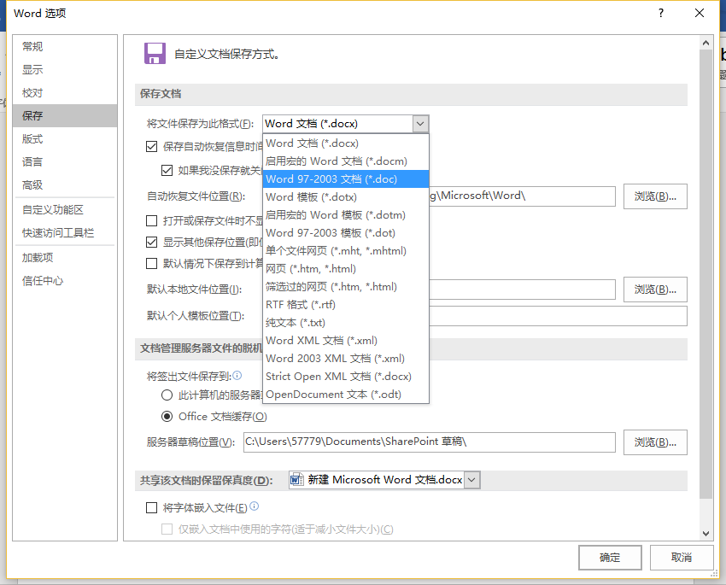The image size is (726, 585).
Task: Collapse the 将文件保存为此格式 dropdown arrow
Action: click(x=420, y=124)
